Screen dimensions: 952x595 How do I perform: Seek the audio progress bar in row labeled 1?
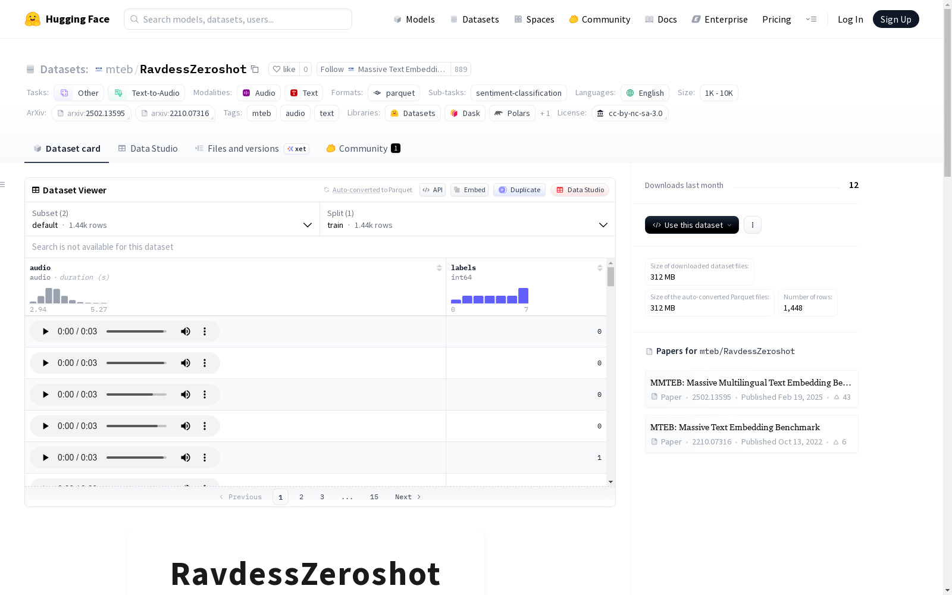[x=136, y=458]
